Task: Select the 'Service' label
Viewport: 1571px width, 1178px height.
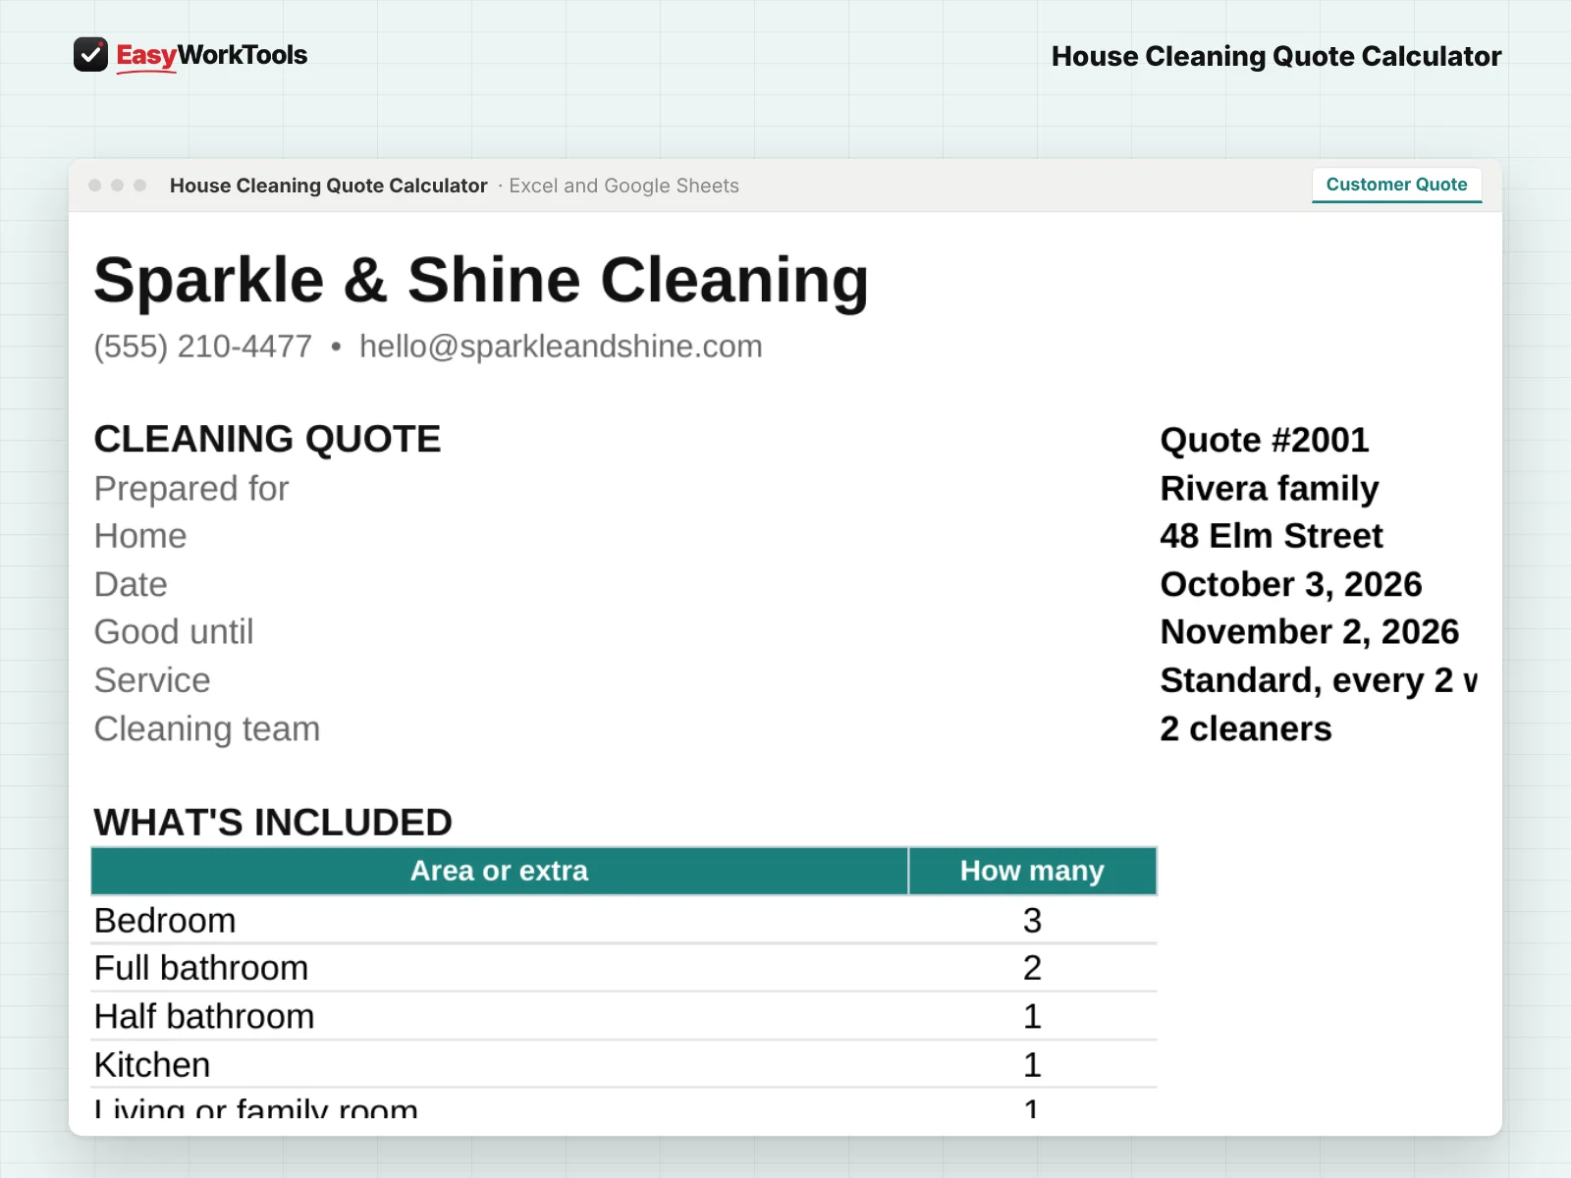Action: coord(152,680)
